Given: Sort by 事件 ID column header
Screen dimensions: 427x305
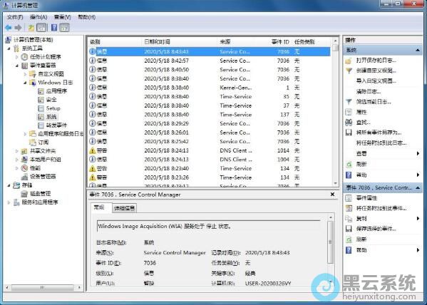Looking at the screenshot, I should point(280,41).
